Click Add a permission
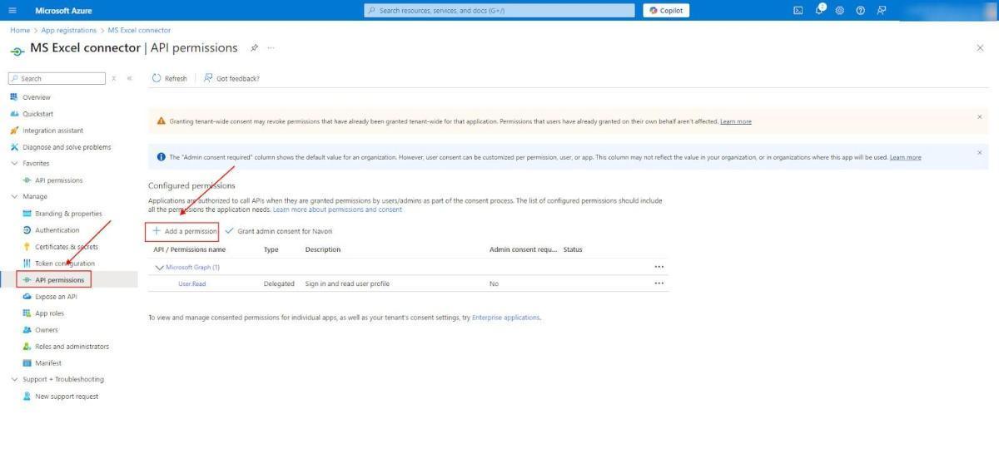This screenshot has width=999, height=473. [184, 231]
